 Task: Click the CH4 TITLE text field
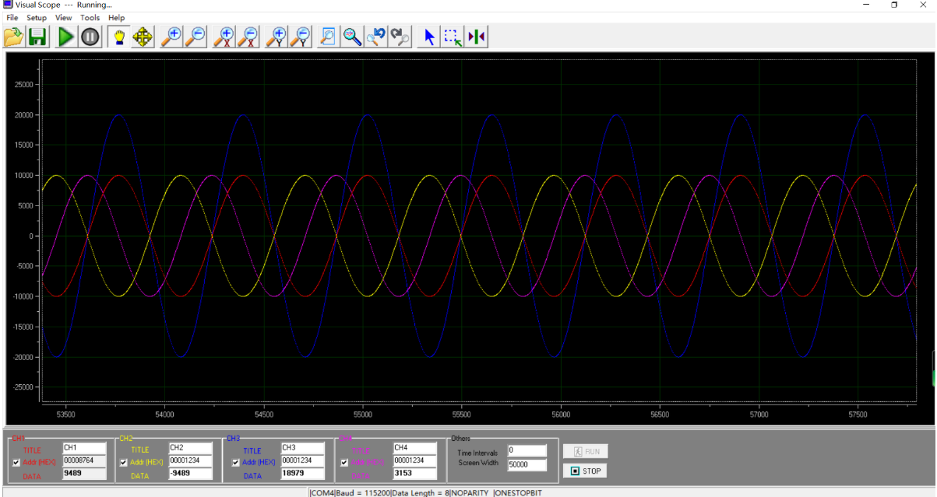[x=414, y=449]
